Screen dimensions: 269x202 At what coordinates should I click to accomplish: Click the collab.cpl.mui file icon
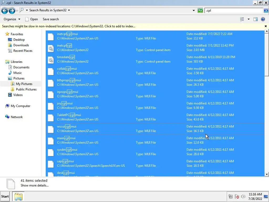tap(51, 72)
